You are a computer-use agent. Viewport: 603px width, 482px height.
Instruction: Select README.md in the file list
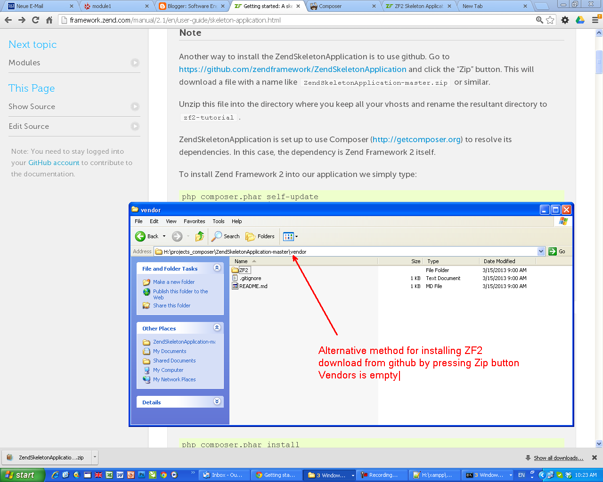click(253, 286)
